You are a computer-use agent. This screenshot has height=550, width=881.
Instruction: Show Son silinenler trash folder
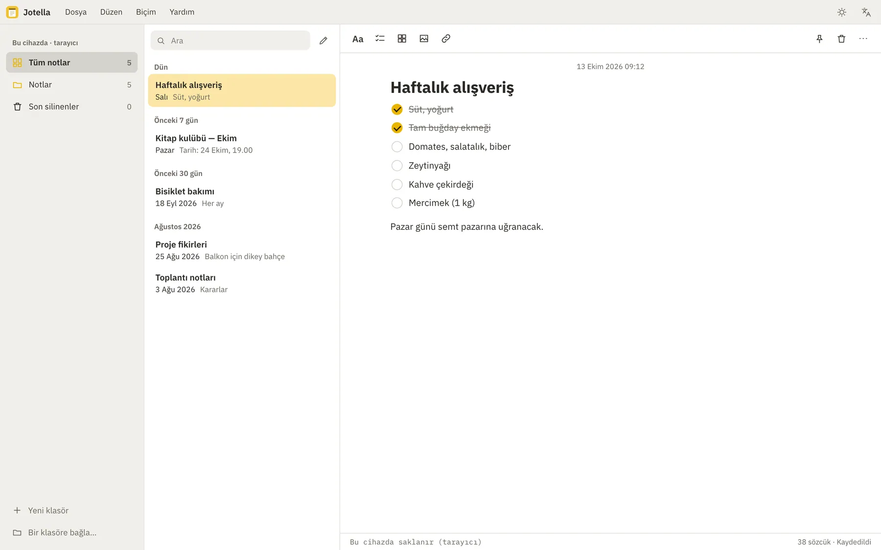(x=72, y=107)
